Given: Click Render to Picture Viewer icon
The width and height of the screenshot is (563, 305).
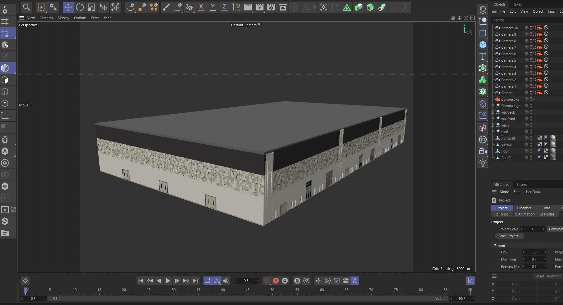Looking at the screenshot, I should coord(260,7).
